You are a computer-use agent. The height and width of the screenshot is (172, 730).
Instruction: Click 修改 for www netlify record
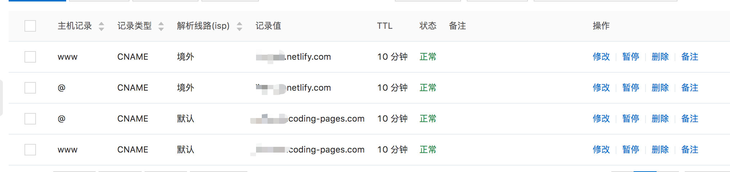tap(601, 57)
